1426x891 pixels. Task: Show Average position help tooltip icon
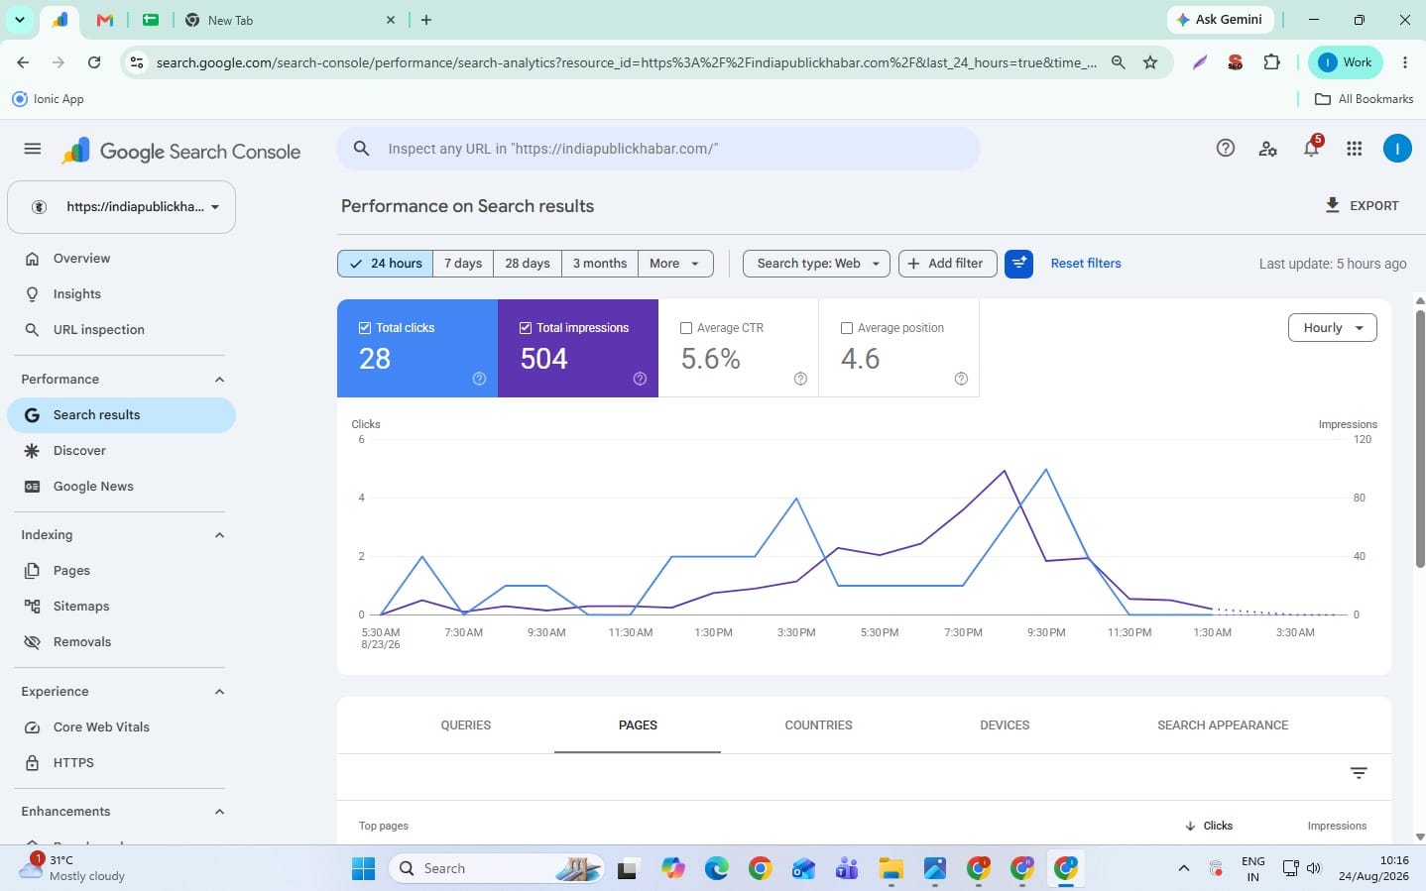[x=961, y=379]
